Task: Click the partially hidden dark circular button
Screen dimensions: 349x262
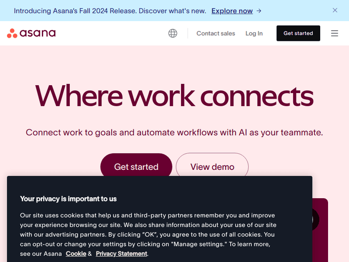Action: [316, 219]
